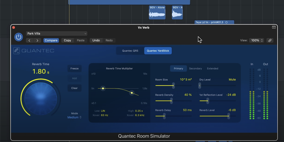
Task: Click the loop circle icon on Teya Ld Vx region
Action: pos(226,22)
